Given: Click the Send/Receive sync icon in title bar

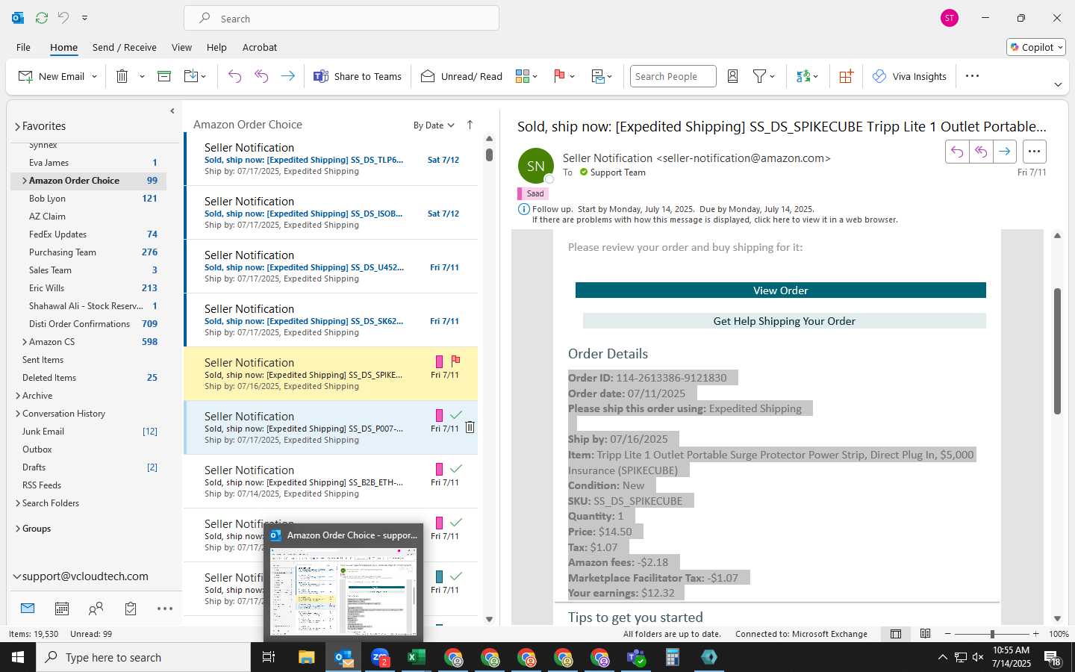Looking at the screenshot, I should click(42, 17).
